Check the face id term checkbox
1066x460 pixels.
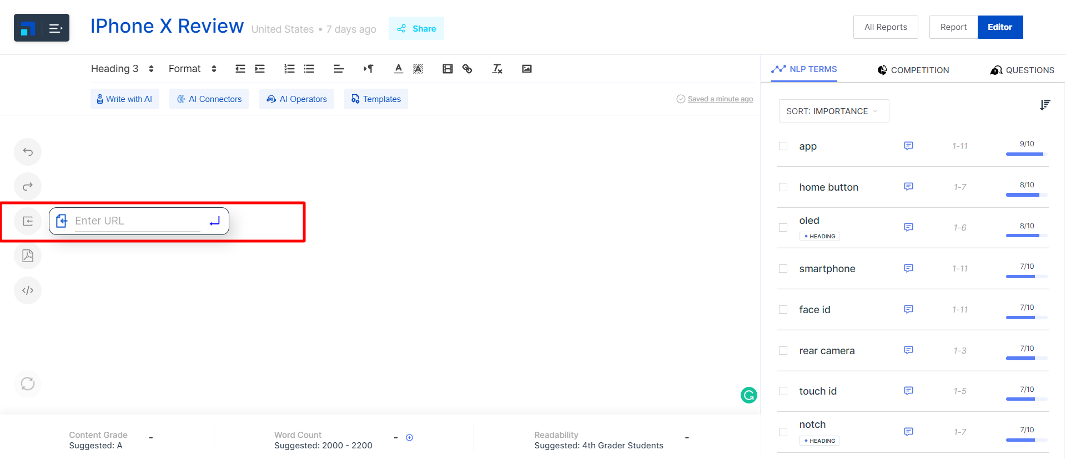(783, 310)
